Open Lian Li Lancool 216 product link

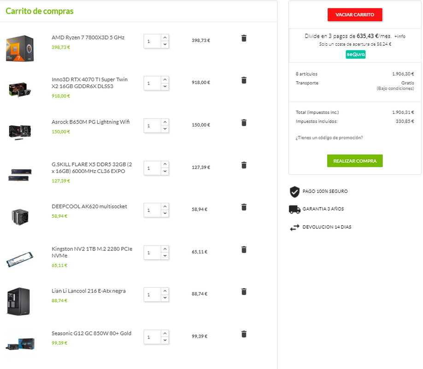click(x=88, y=291)
